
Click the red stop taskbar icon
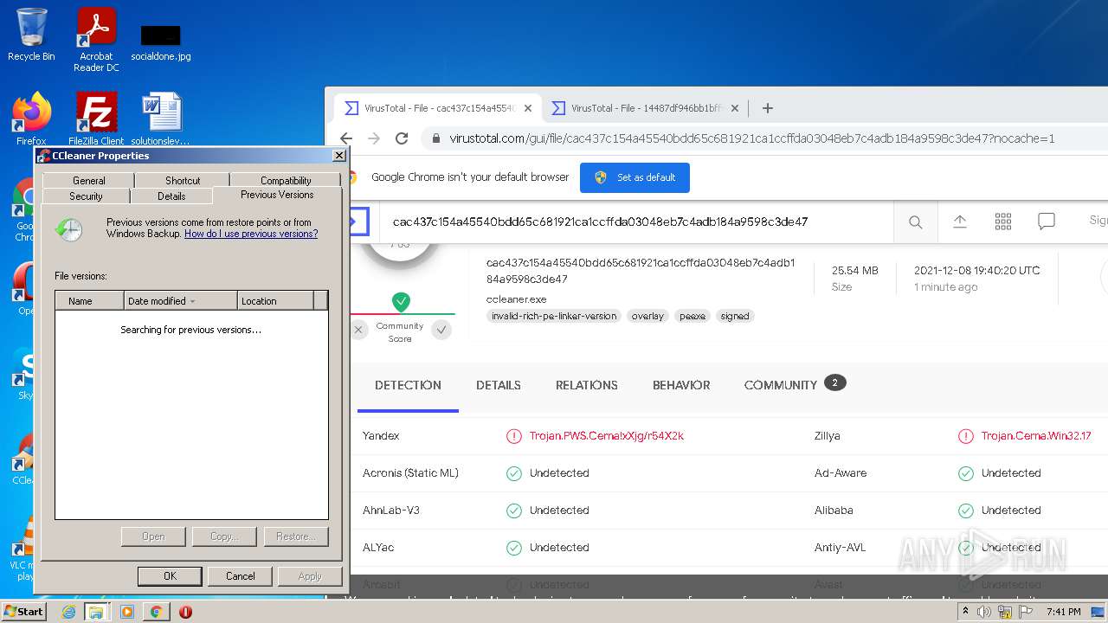[185, 612]
